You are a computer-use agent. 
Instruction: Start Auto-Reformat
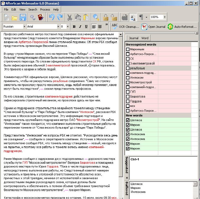(182, 27)
